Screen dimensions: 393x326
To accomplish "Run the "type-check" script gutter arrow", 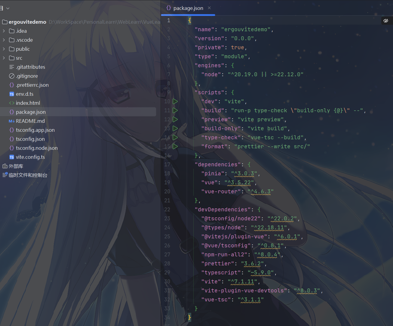I will [175, 137].
